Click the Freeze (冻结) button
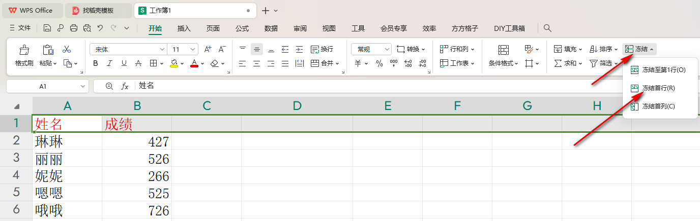Viewport: 700px width, 221px height. click(x=639, y=49)
